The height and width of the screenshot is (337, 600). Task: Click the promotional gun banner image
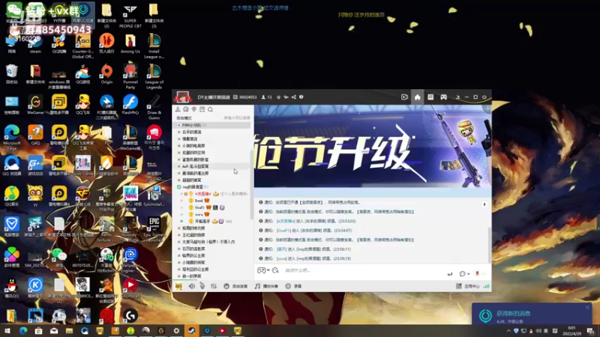[373, 146]
